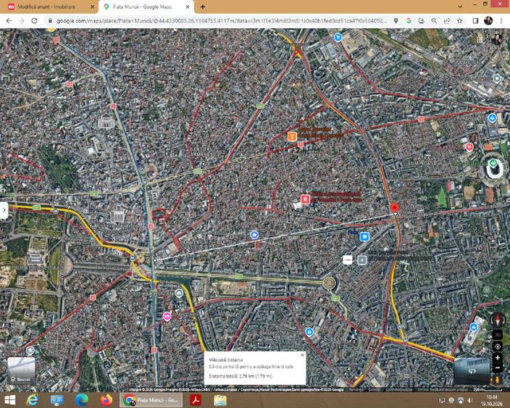The width and height of the screenshot is (510, 408).
Task: Click the pink marker near the bottom
Action: coord(167,316)
